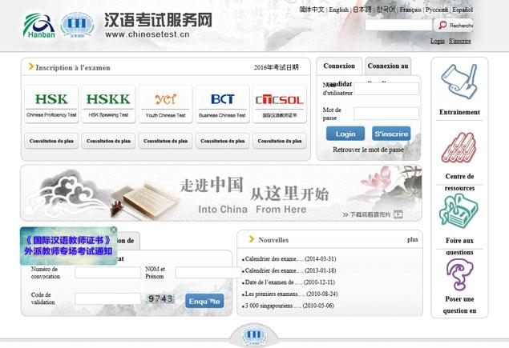509x348 pixels.
Task: Click Consultation du plan under HSKK
Action: [108, 141]
